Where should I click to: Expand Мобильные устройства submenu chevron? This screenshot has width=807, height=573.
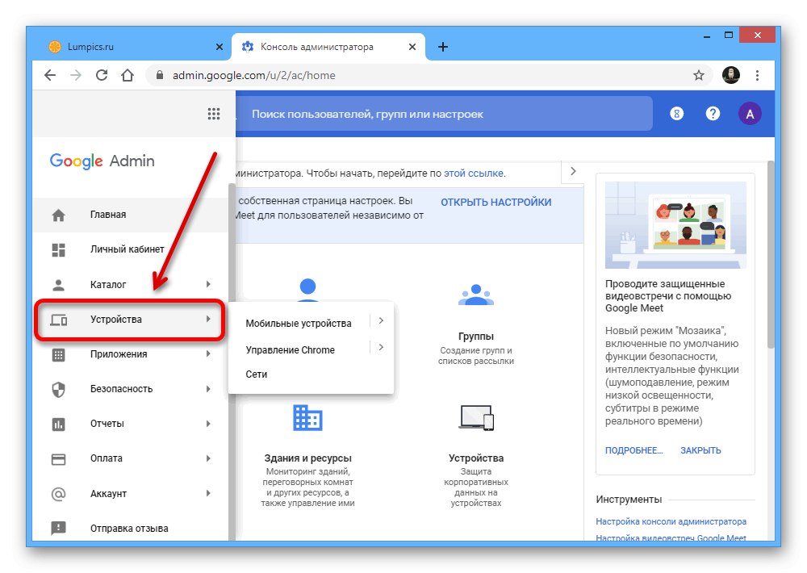click(x=381, y=320)
